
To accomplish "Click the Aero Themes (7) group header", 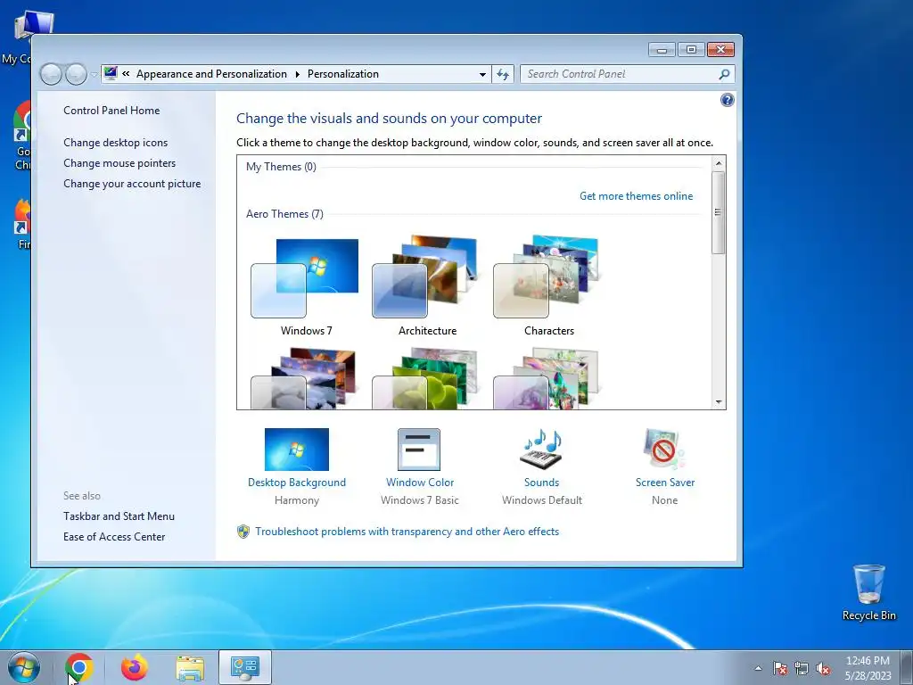I will pyautogui.click(x=284, y=214).
